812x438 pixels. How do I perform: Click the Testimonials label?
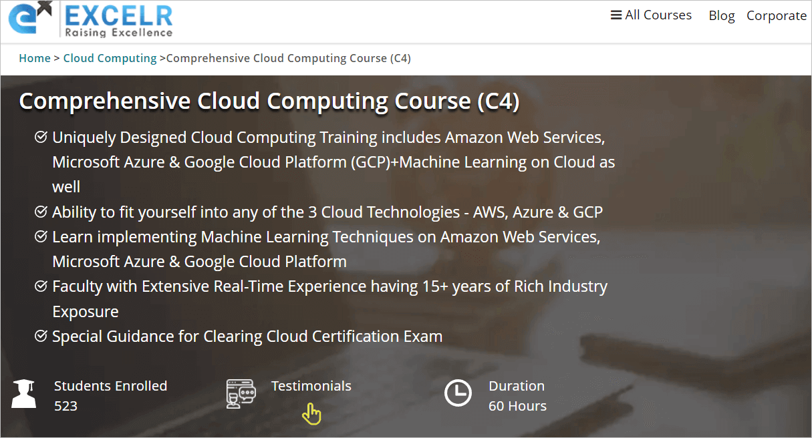coord(311,385)
